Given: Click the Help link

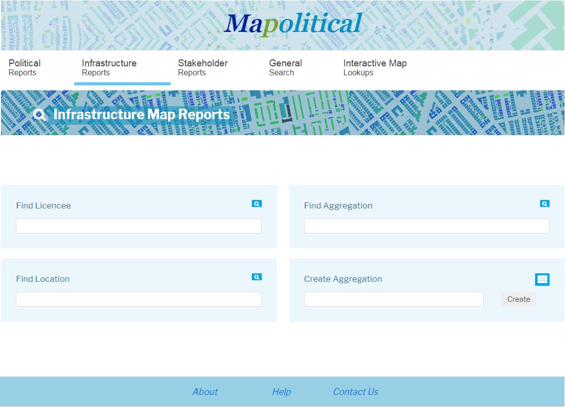Looking at the screenshot, I should point(281,392).
